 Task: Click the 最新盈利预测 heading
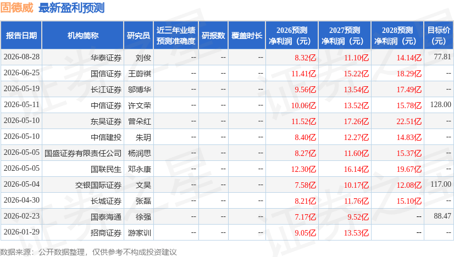[x=71, y=8]
